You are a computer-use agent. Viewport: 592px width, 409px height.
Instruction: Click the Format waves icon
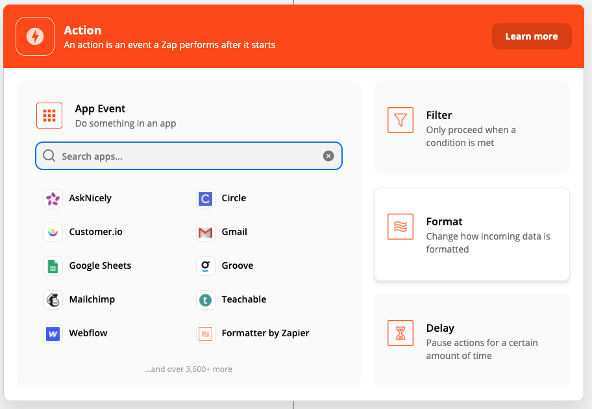(x=401, y=227)
